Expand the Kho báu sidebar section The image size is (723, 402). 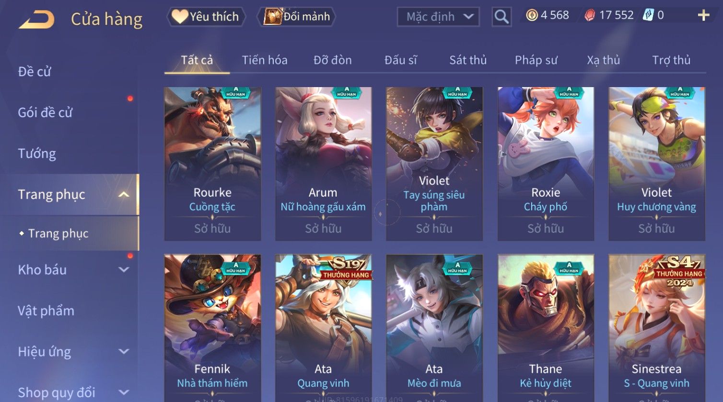coord(124,269)
